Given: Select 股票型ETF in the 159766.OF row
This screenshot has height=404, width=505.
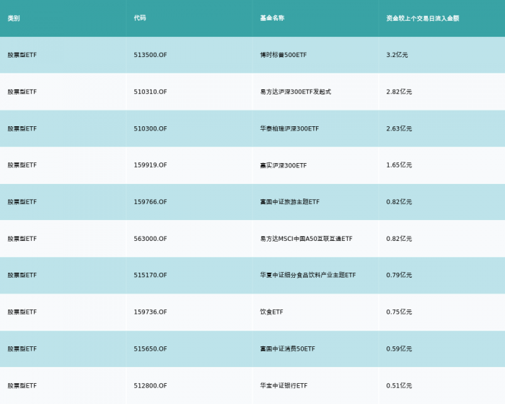Looking at the screenshot, I should (x=22, y=202).
